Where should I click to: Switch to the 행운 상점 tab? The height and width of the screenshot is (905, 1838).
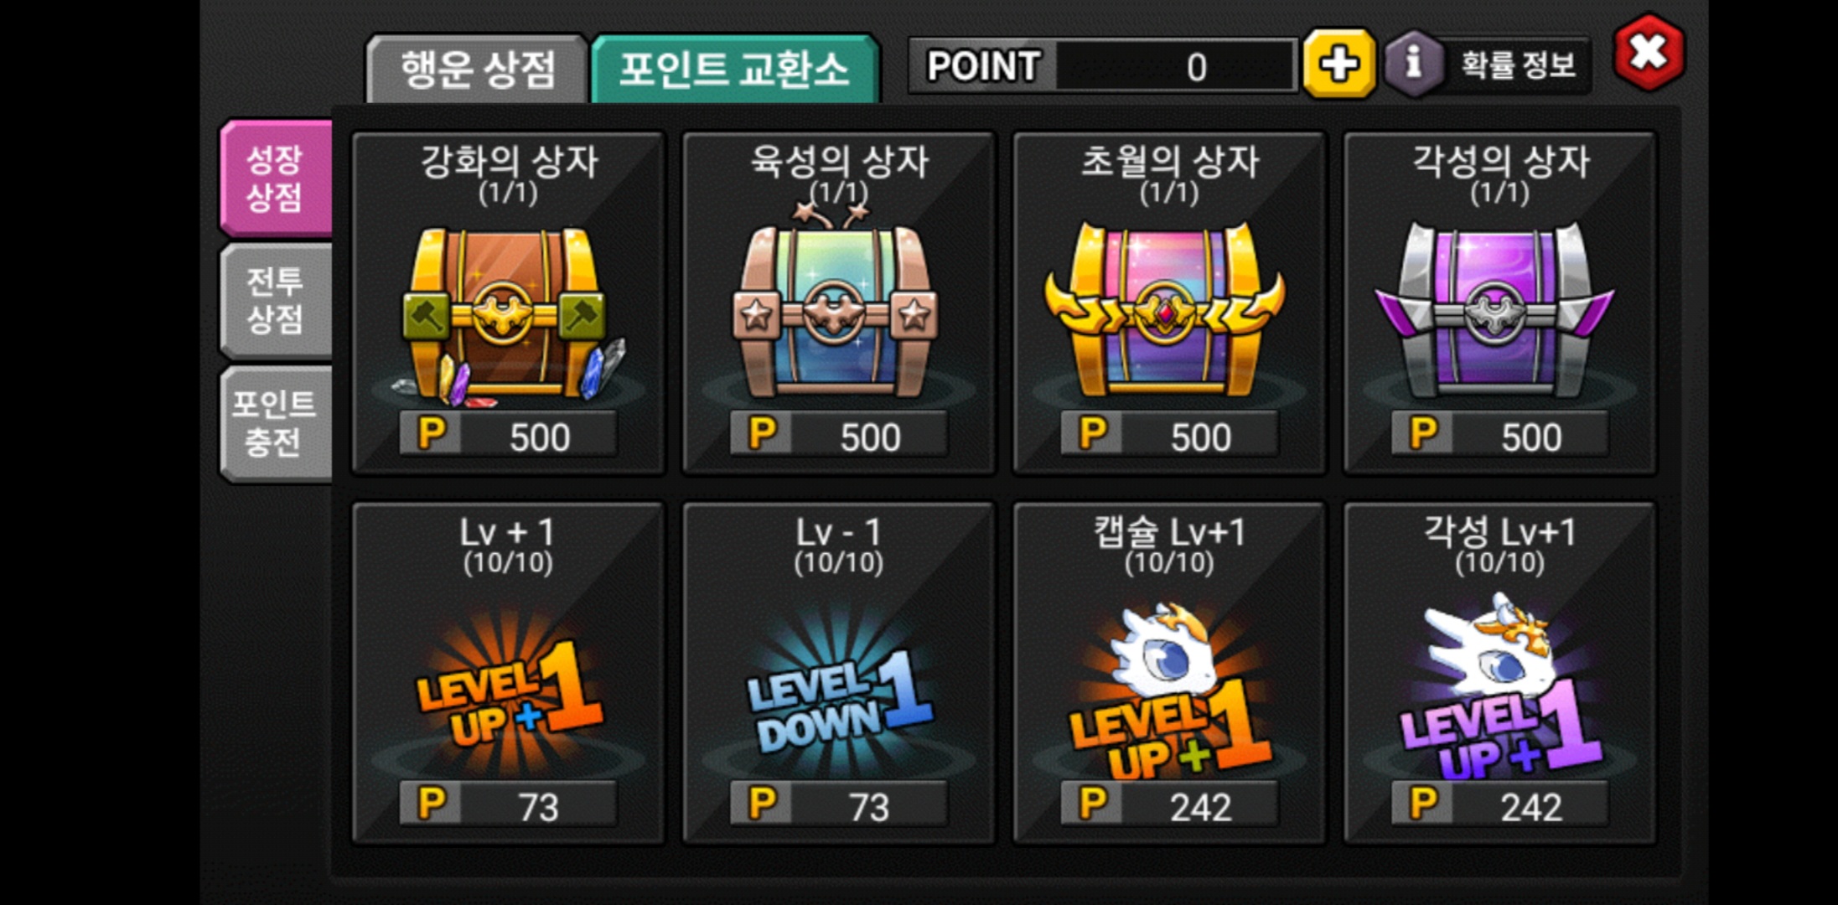point(477,69)
